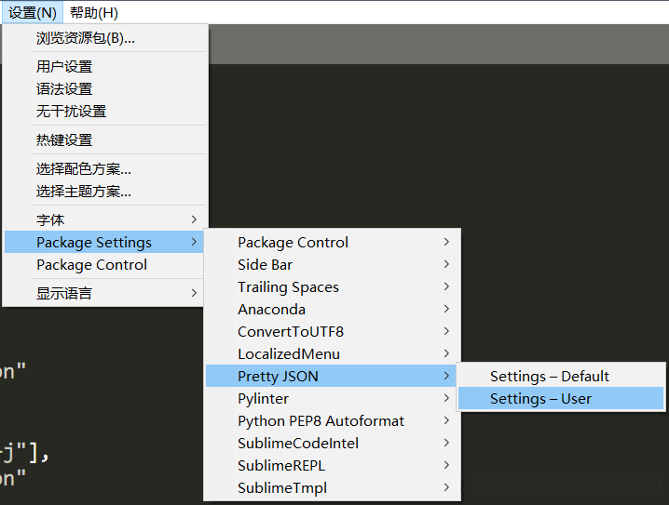This screenshot has width=669, height=505.
Task: Click 热键设置 menu item
Action: pyautogui.click(x=64, y=140)
